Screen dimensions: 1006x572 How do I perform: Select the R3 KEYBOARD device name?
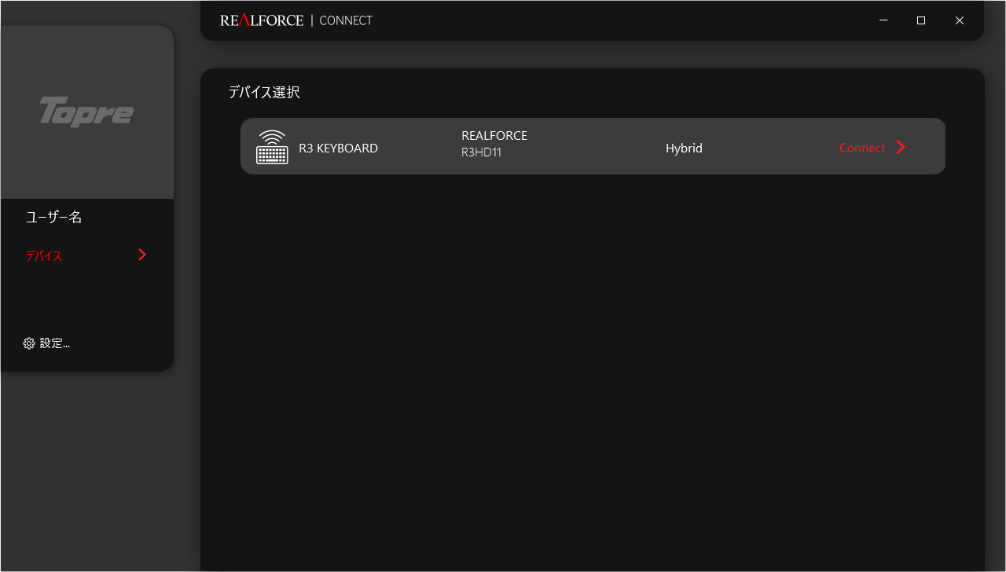(x=339, y=148)
